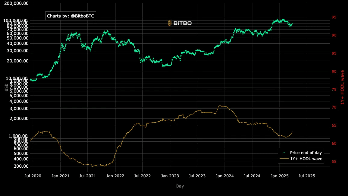
Task: Click the Charts by: @BitboBTC attribution
Action: click(x=71, y=16)
